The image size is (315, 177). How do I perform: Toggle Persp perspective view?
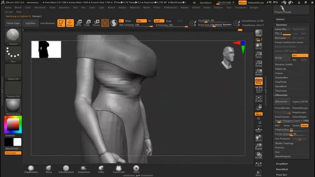(258, 81)
